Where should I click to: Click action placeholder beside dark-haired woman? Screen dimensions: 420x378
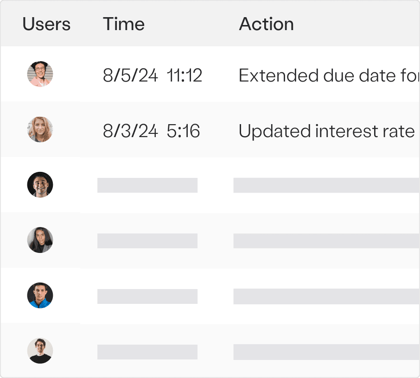pos(326,241)
